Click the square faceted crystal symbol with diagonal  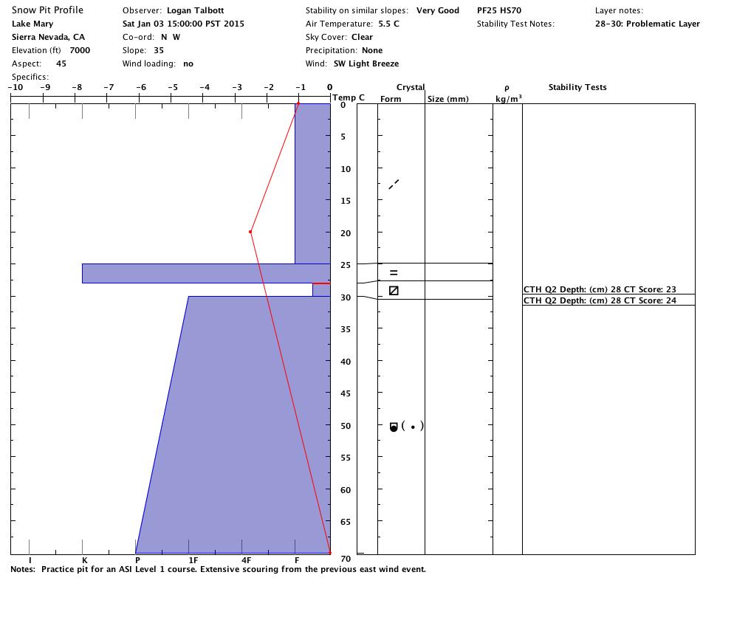[394, 291]
